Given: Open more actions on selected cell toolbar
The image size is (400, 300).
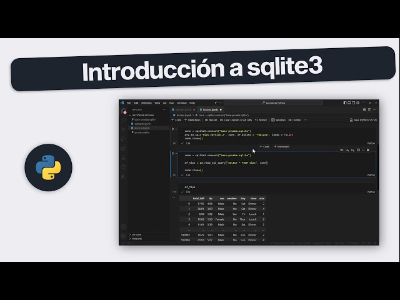Looking at the screenshot, I should click(363, 150).
